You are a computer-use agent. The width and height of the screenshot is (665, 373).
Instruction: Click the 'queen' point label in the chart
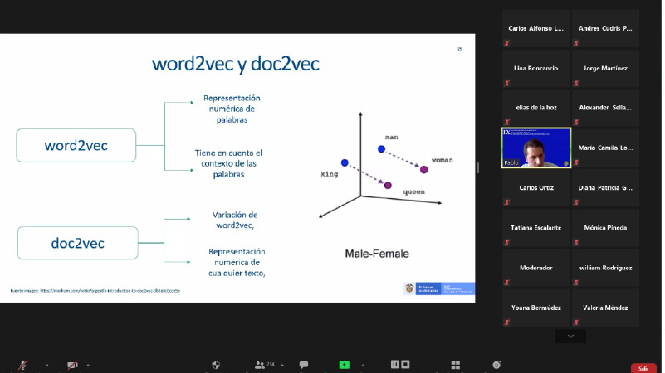click(x=414, y=191)
